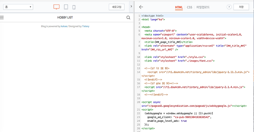Click the html lang="ko" line

(x=153, y=20)
